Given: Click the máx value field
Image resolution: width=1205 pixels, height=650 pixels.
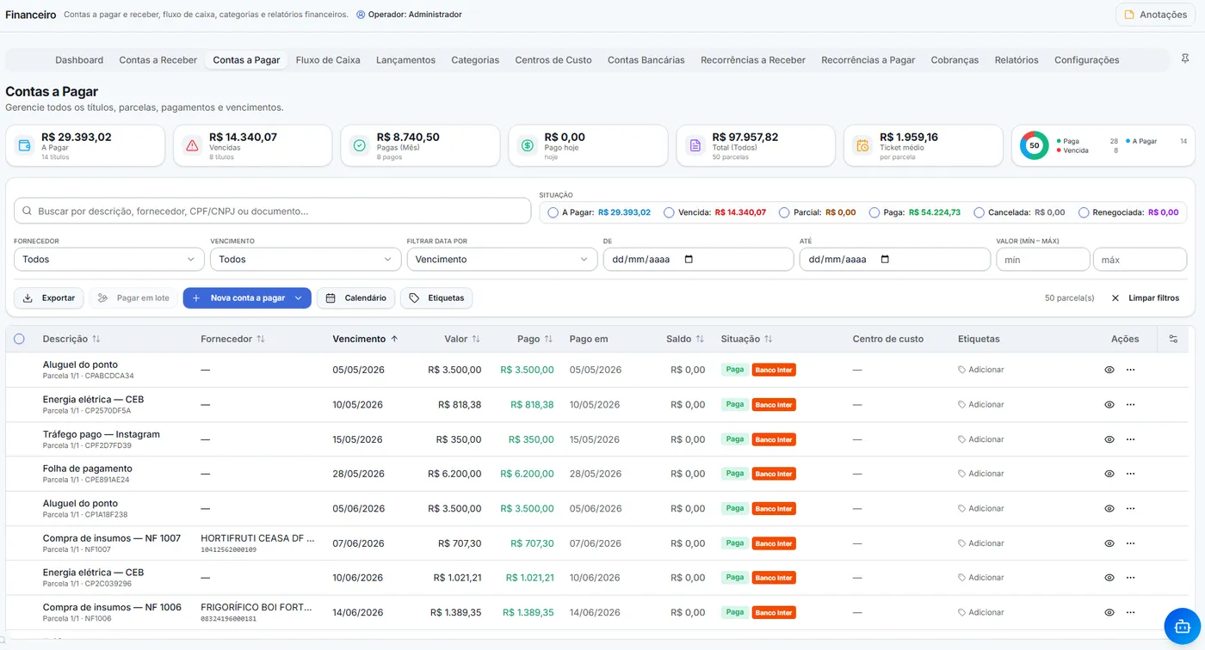Looking at the screenshot, I should pyautogui.click(x=1140, y=259).
